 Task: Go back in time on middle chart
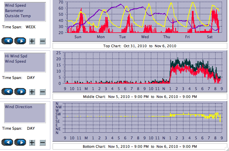pos(8,92)
